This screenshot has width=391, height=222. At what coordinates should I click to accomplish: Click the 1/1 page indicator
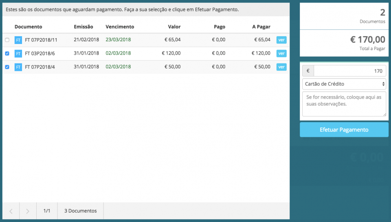tap(47, 211)
